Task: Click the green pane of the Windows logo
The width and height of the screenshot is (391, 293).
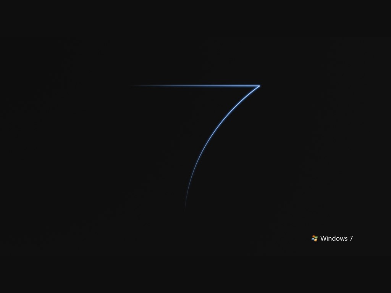Action: point(316,237)
